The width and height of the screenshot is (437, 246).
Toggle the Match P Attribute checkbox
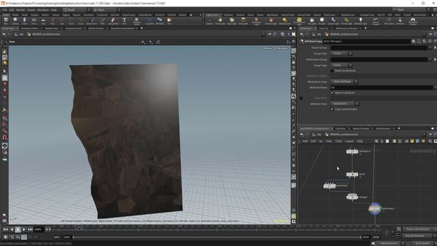[332, 93]
